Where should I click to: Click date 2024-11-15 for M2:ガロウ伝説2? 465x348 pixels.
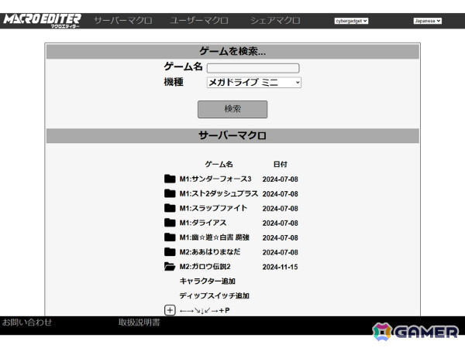pyautogui.click(x=281, y=267)
